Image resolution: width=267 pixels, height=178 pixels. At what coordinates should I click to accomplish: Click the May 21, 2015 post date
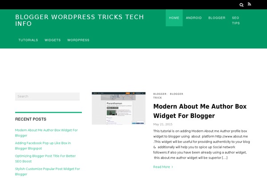pos(163,124)
